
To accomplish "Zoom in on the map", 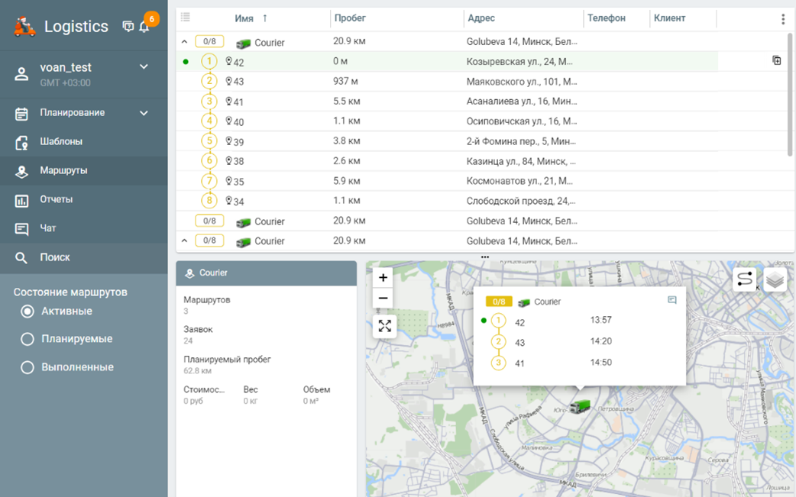I will coord(383,278).
